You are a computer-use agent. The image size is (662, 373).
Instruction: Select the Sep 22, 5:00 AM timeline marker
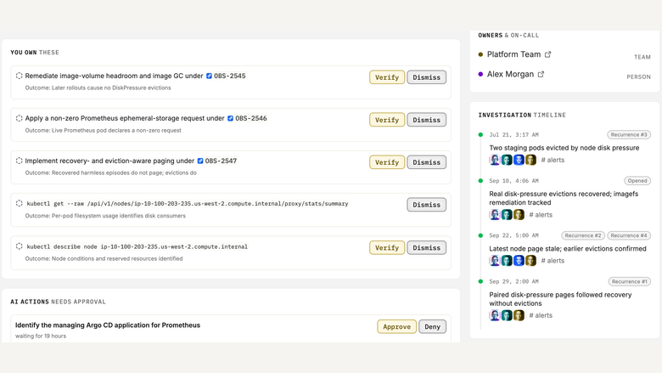click(x=480, y=235)
